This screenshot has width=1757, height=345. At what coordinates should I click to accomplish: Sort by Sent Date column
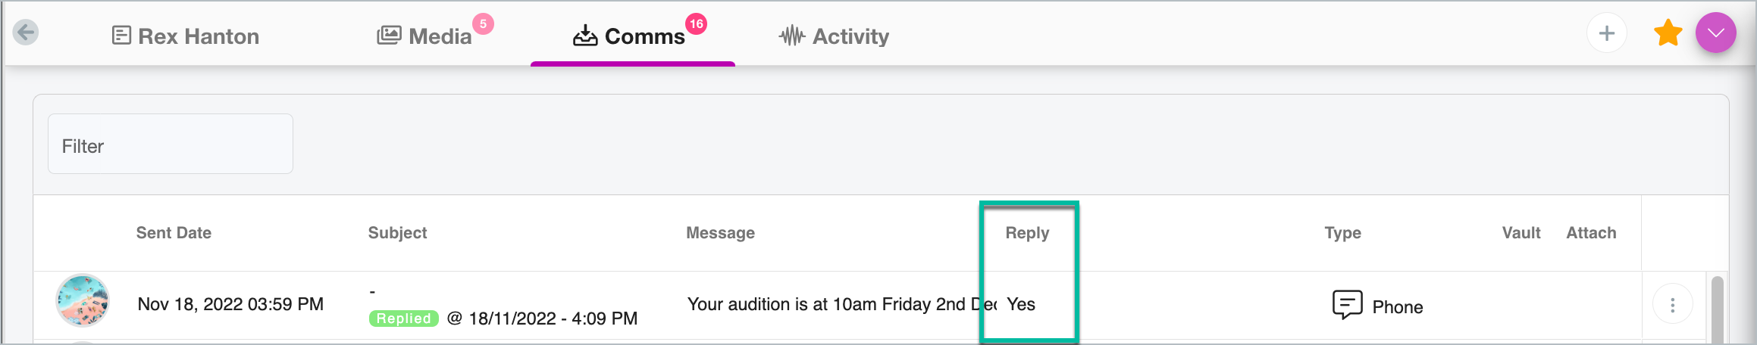174,233
